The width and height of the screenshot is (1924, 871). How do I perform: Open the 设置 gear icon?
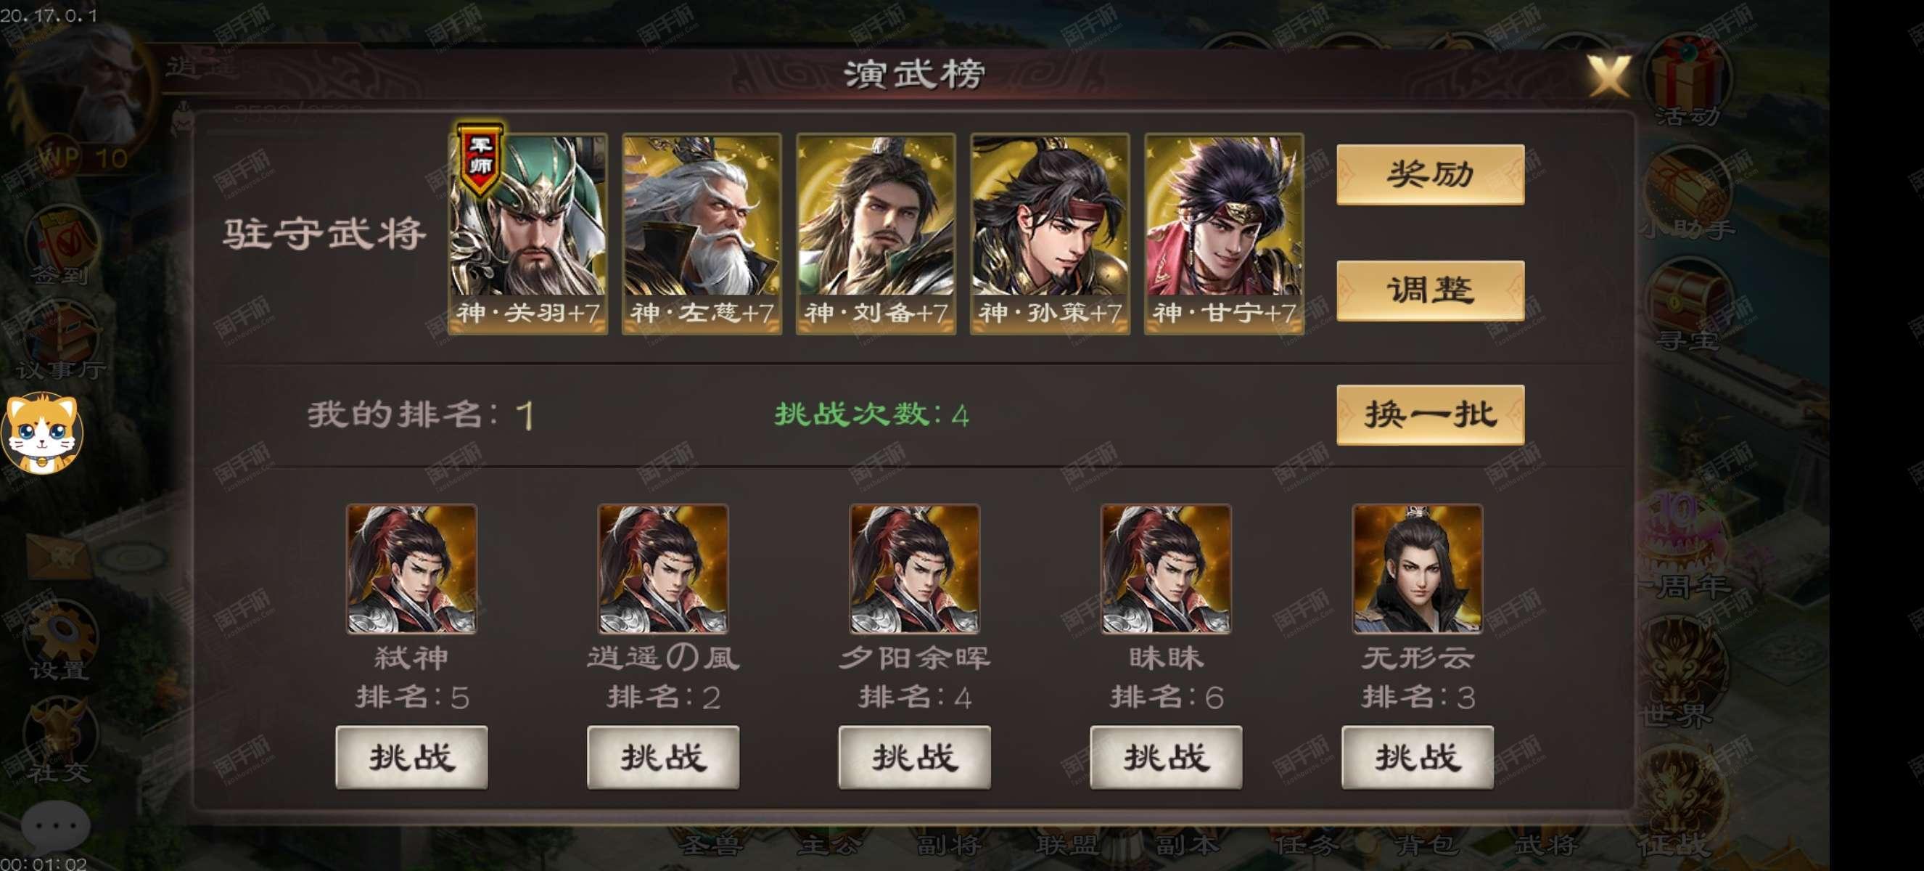(x=59, y=641)
